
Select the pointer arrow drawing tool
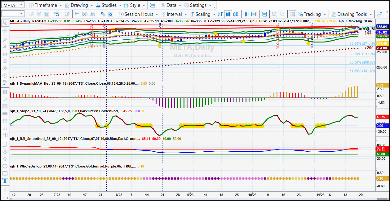click(x=5, y=23)
